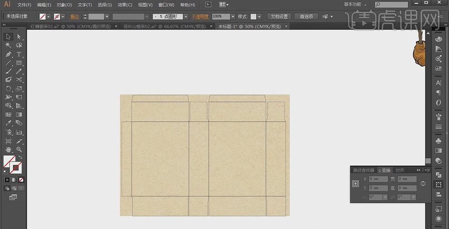The width and height of the screenshot is (449, 229).
Task: Swap fill and stroke colors
Action: (20, 157)
